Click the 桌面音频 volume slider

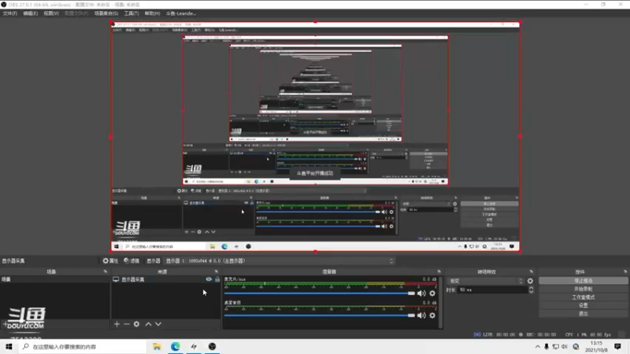click(320, 315)
